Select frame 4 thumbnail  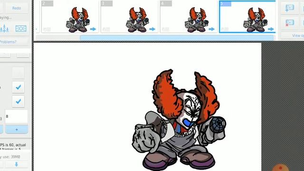point(189,17)
